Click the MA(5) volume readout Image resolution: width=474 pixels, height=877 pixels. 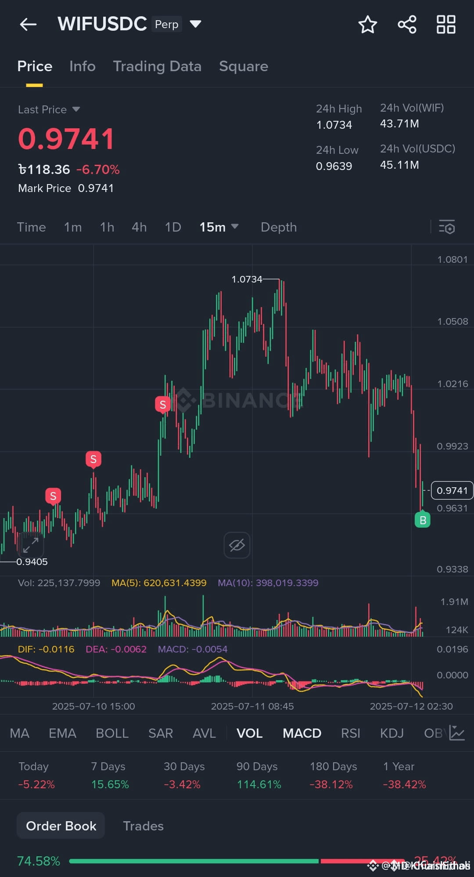(x=159, y=583)
